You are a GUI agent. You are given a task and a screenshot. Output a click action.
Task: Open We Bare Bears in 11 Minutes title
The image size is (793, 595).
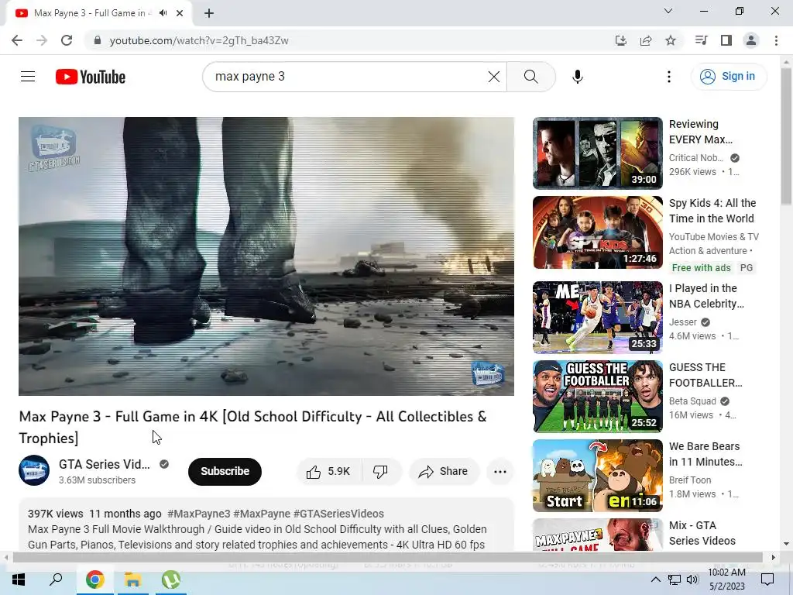coord(705,454)
